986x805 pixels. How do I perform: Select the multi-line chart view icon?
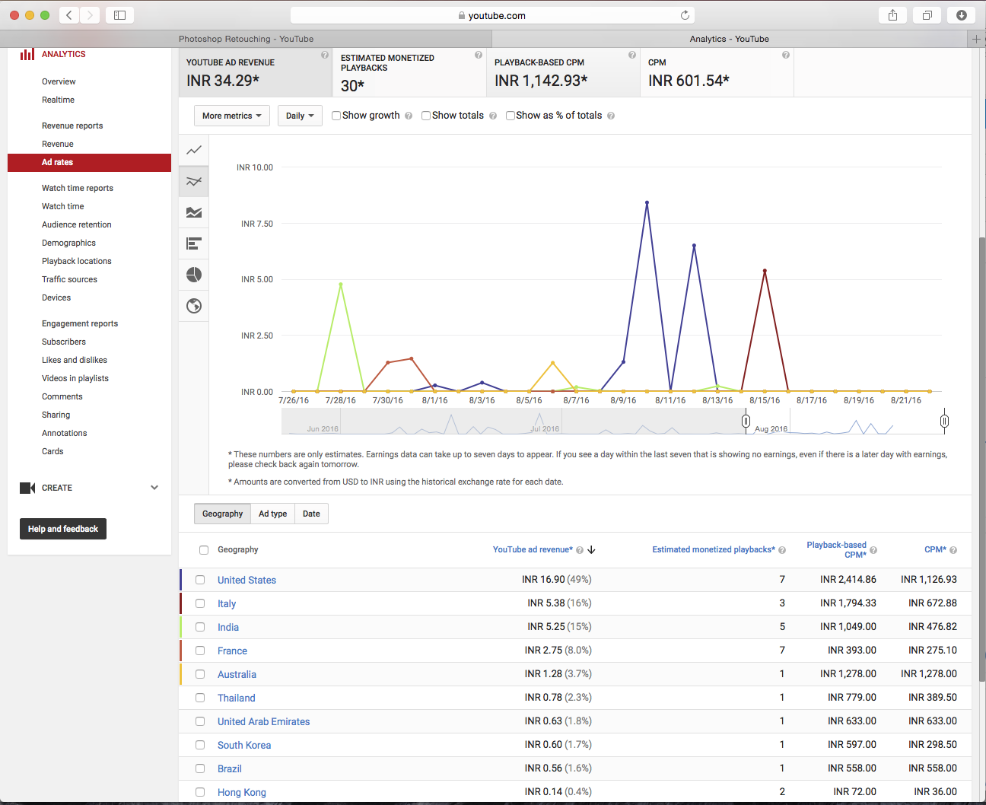point(194,181)
